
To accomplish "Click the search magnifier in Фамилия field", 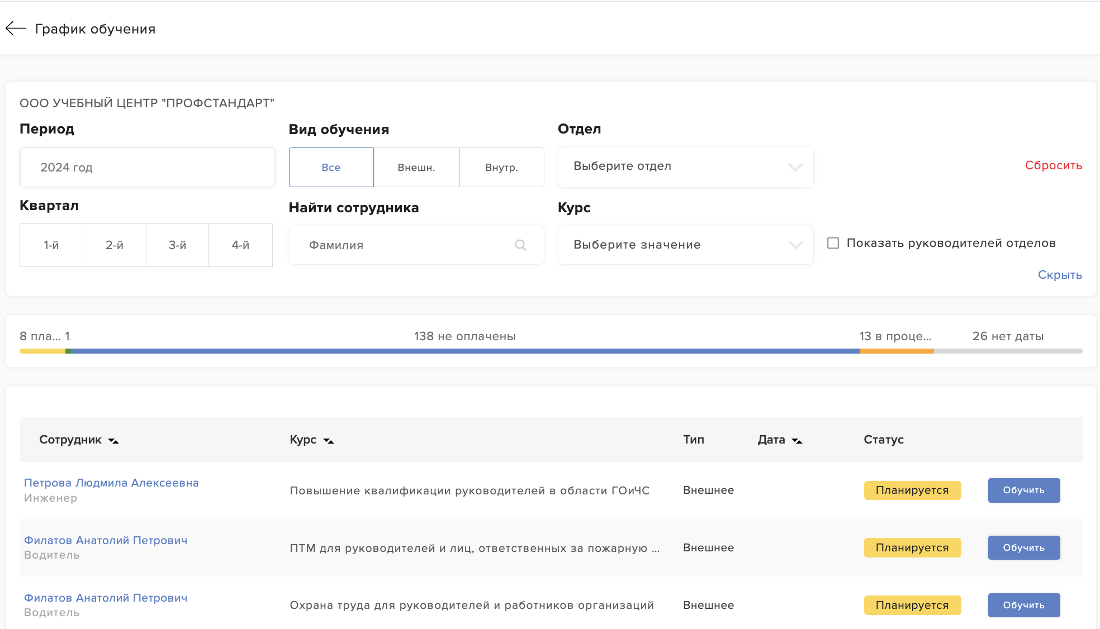I will [x=520, y=245].
